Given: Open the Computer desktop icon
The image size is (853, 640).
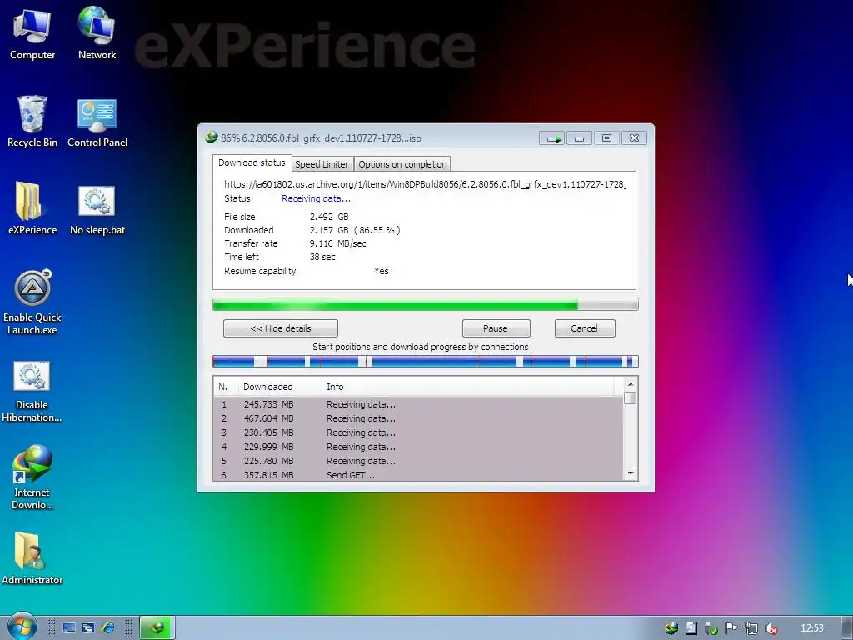Looking at the screenshot, I should point(32,32).
